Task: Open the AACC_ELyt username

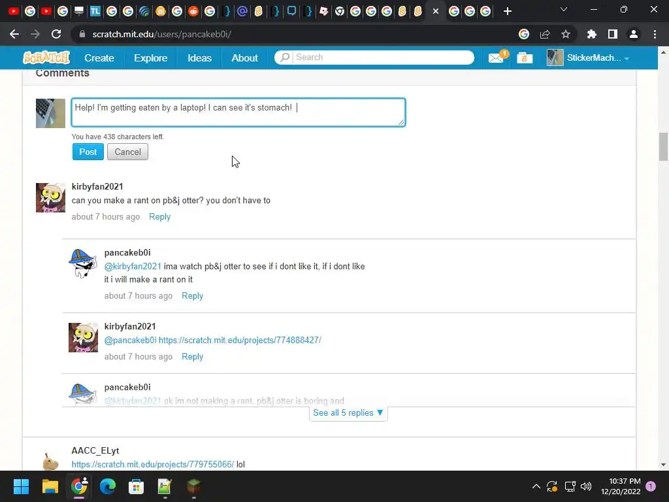Action: 95,451
